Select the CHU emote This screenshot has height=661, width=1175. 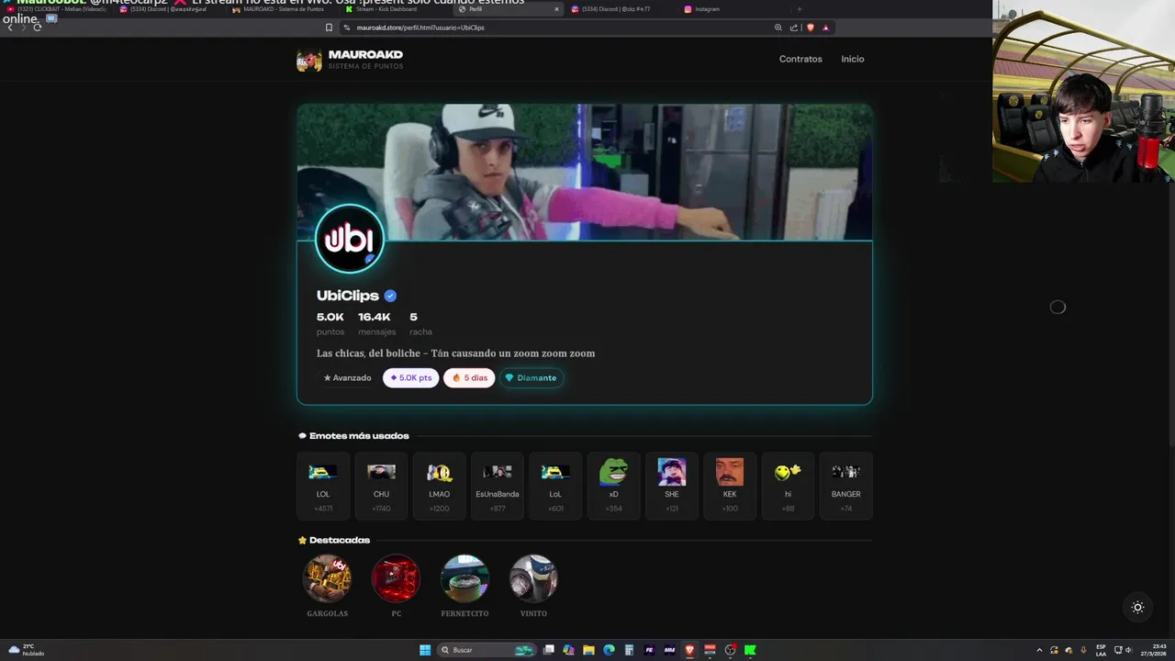point(381,486)
